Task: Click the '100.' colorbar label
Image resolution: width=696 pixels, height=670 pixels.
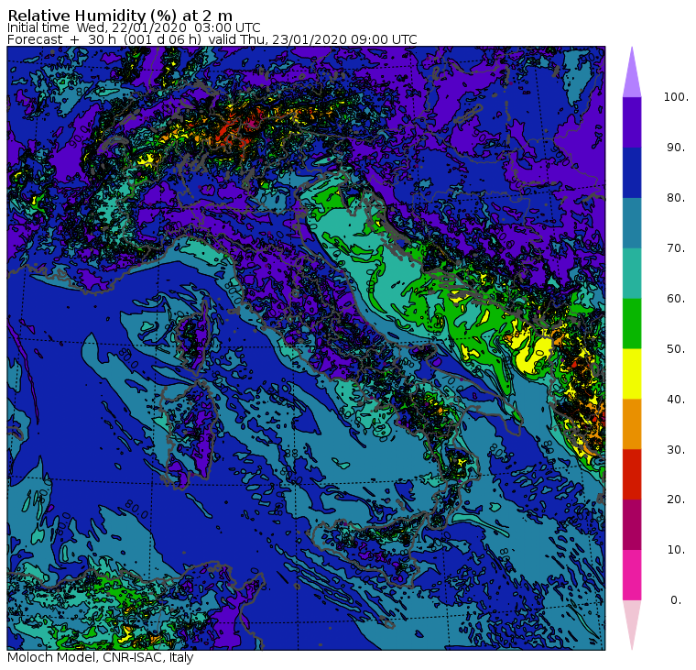Action: (676, 97)
